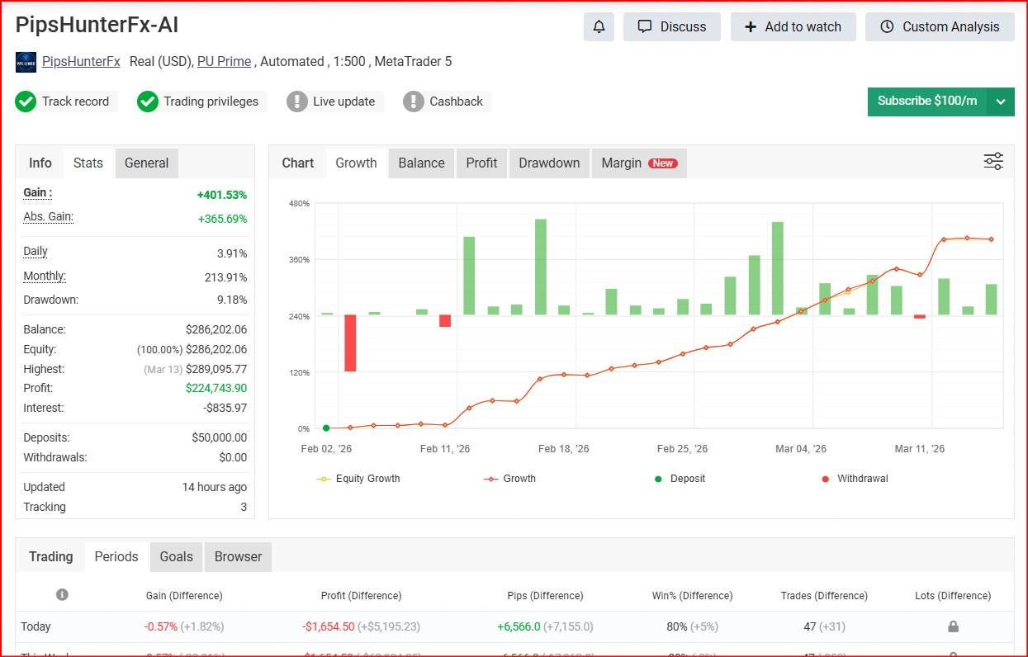Switch to the Periods tab
1028x657 pixels.
116,556
